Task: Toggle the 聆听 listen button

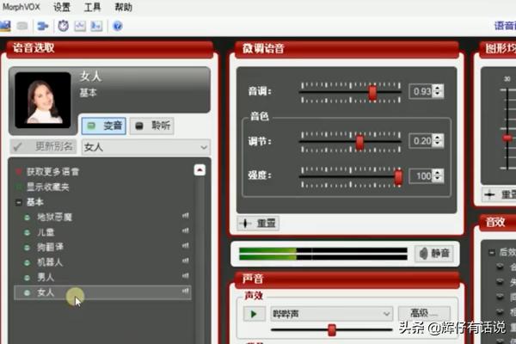Action: (151, 126)
